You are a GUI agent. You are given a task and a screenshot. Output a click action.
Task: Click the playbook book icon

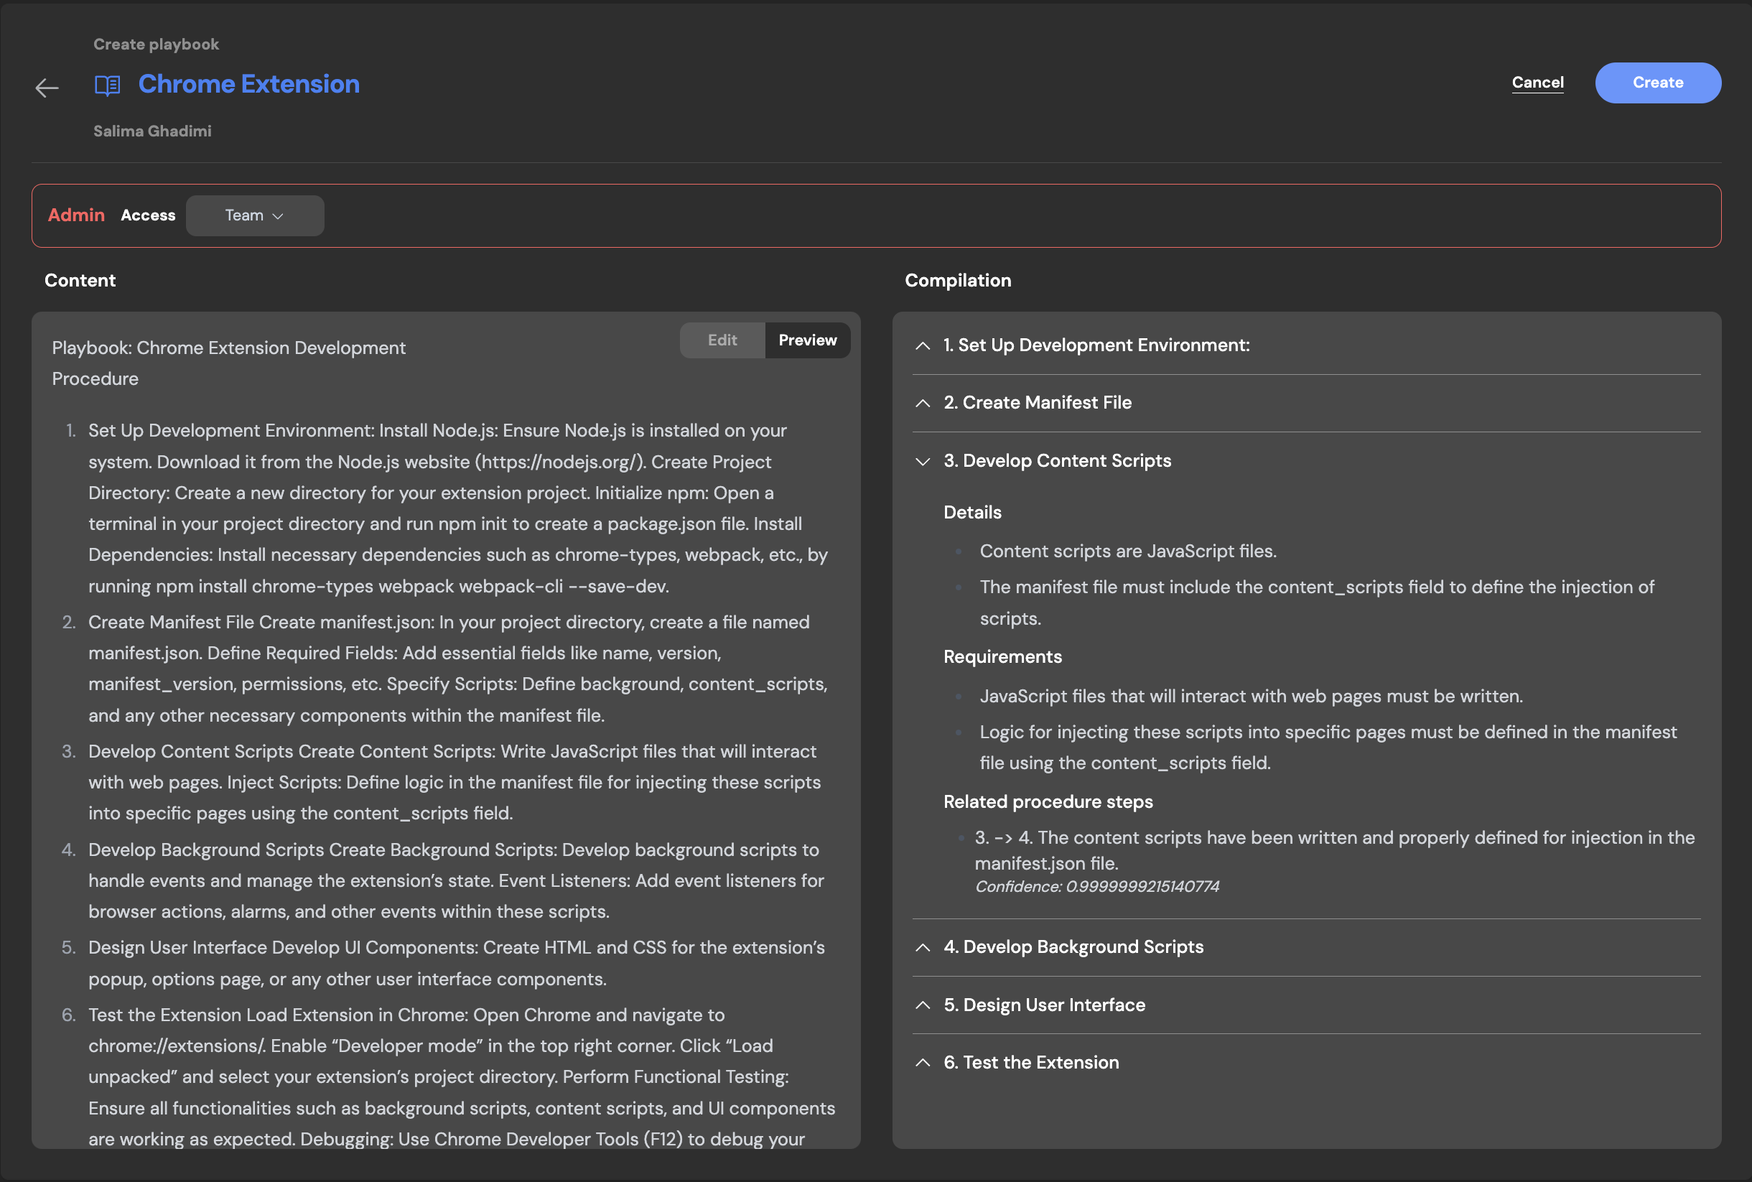[107, 85]
